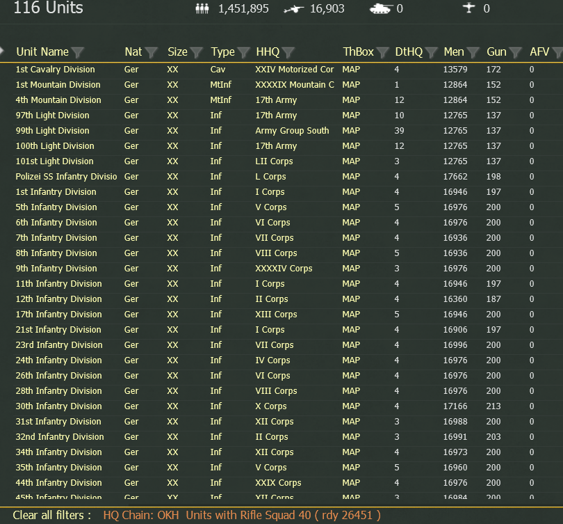Open the Type column filter icon
The width and height of the screenshot is (563, 524).
(x=244, y=52)
